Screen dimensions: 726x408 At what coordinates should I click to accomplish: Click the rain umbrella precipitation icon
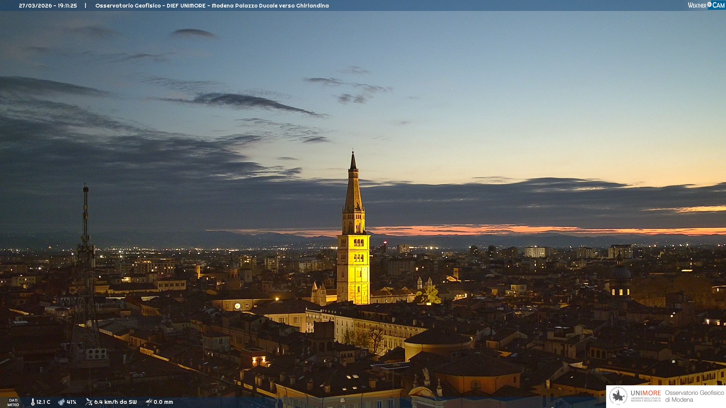(x=149, y=402)
